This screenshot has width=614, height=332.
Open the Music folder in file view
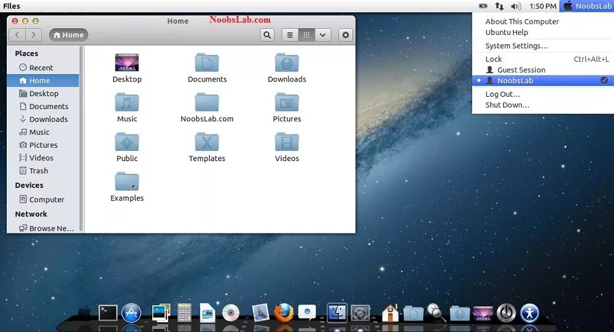coord(127,108)
